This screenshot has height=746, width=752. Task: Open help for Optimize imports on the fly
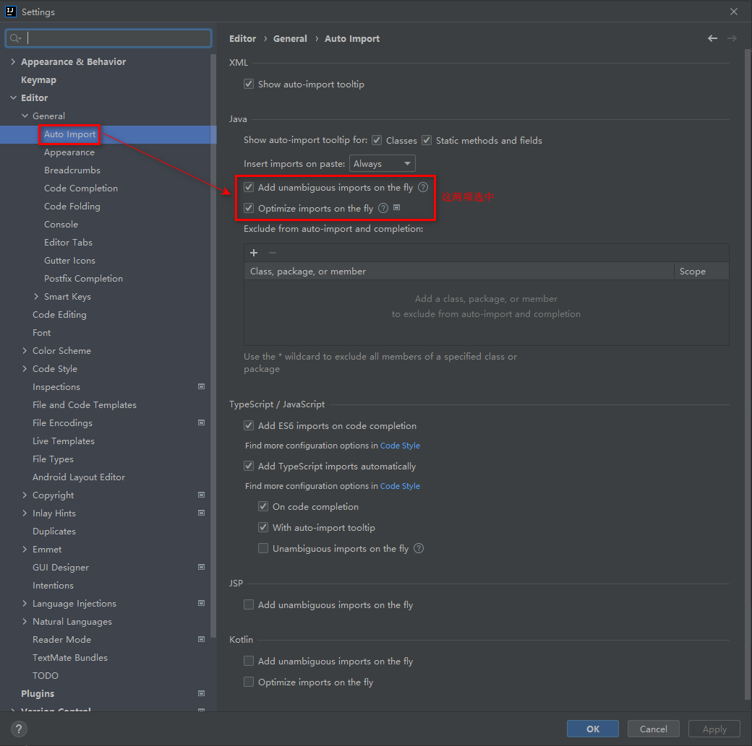383,208
